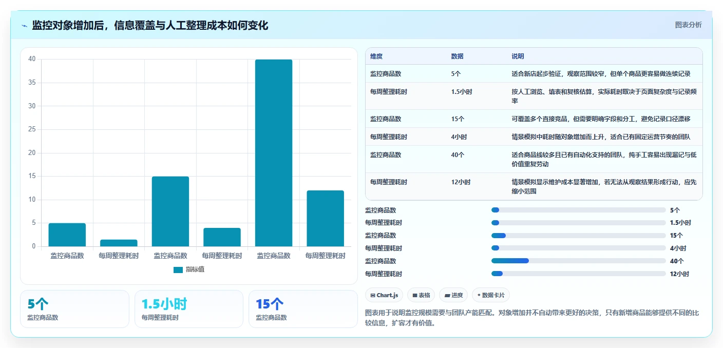Click the tallest chart bar reaching 40

point(274,153)
